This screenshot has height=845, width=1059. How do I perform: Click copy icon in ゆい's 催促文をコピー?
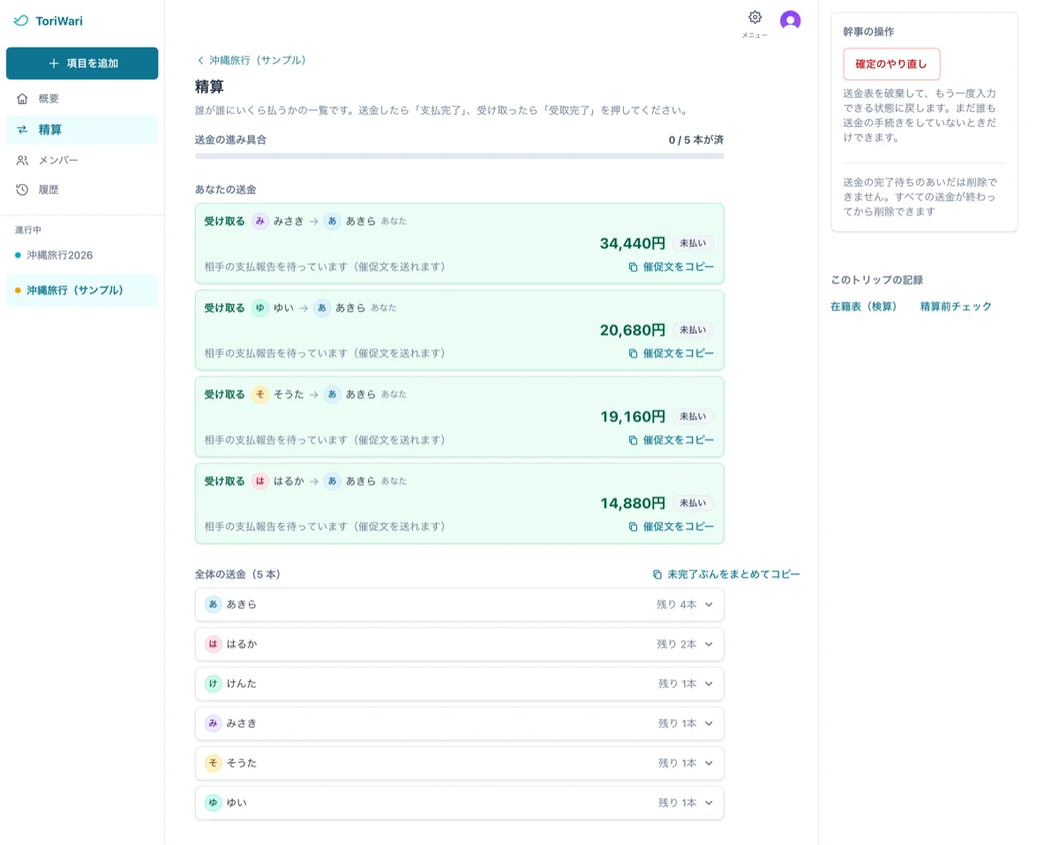point(633,354)
